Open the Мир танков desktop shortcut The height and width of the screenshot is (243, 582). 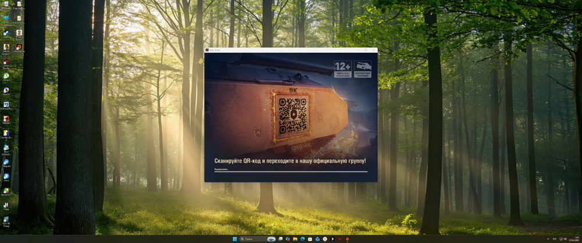pyautogui.click(x=19, y=49)
